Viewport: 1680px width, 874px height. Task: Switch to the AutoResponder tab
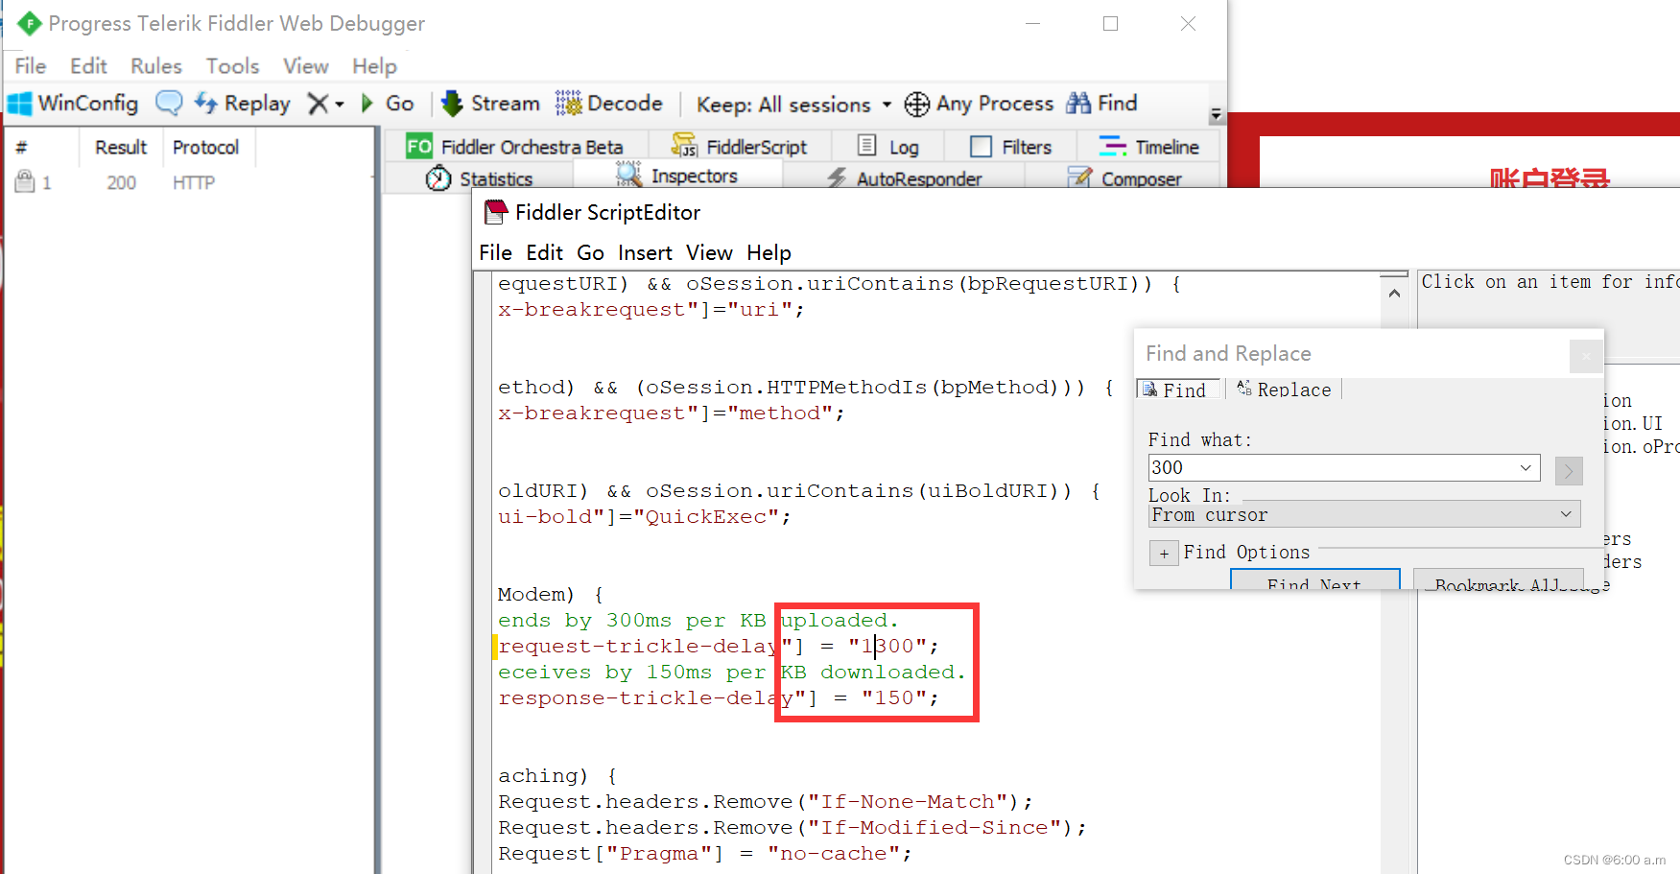point(905,178)
